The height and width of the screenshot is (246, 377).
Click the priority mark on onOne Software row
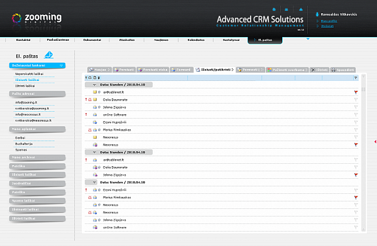[86, 115]
